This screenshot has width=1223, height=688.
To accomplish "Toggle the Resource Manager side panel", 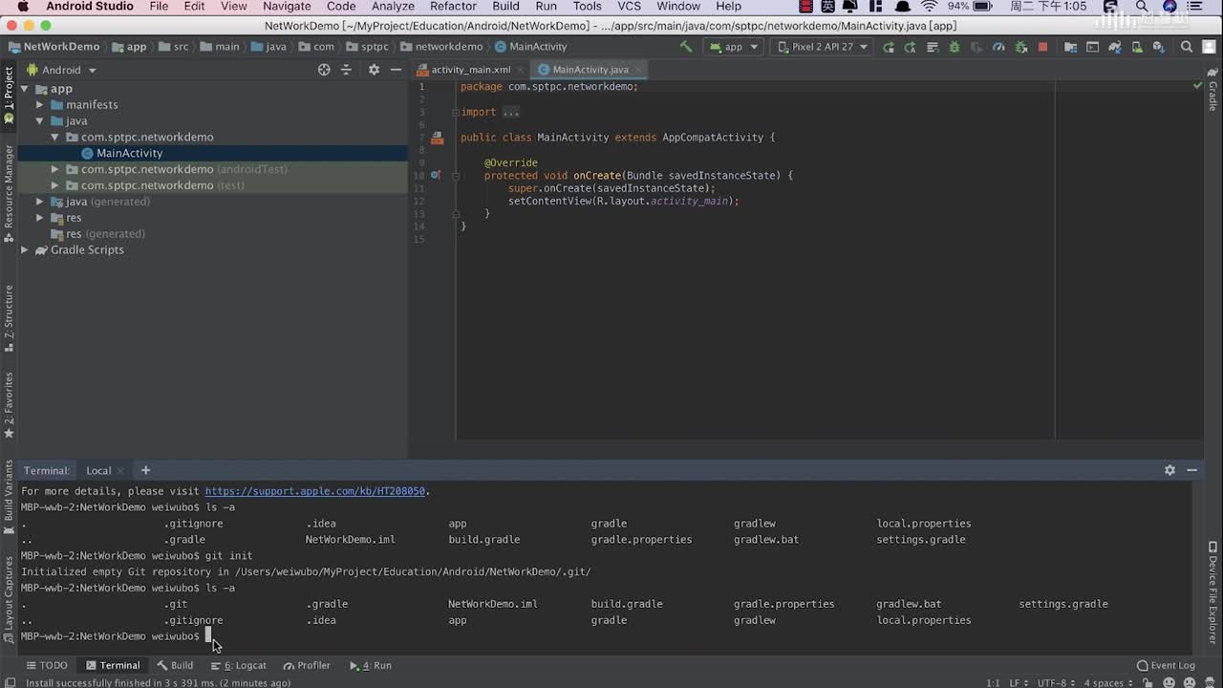I will (9, 194).
